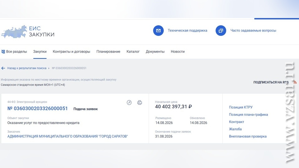Open Часто задаваемые вопросы link
299x168 pixels.
click(253, 30)
